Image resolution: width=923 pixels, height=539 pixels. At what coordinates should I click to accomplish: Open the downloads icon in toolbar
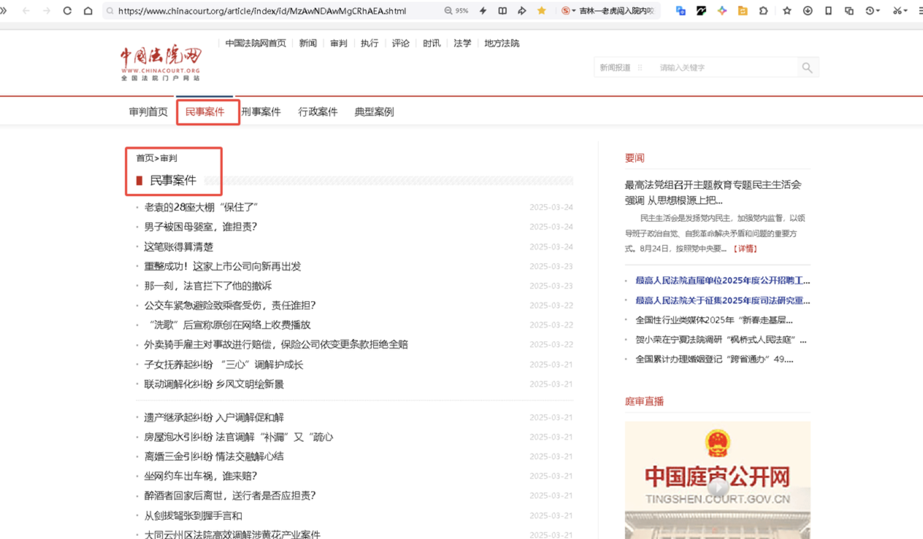pos(808,11)
